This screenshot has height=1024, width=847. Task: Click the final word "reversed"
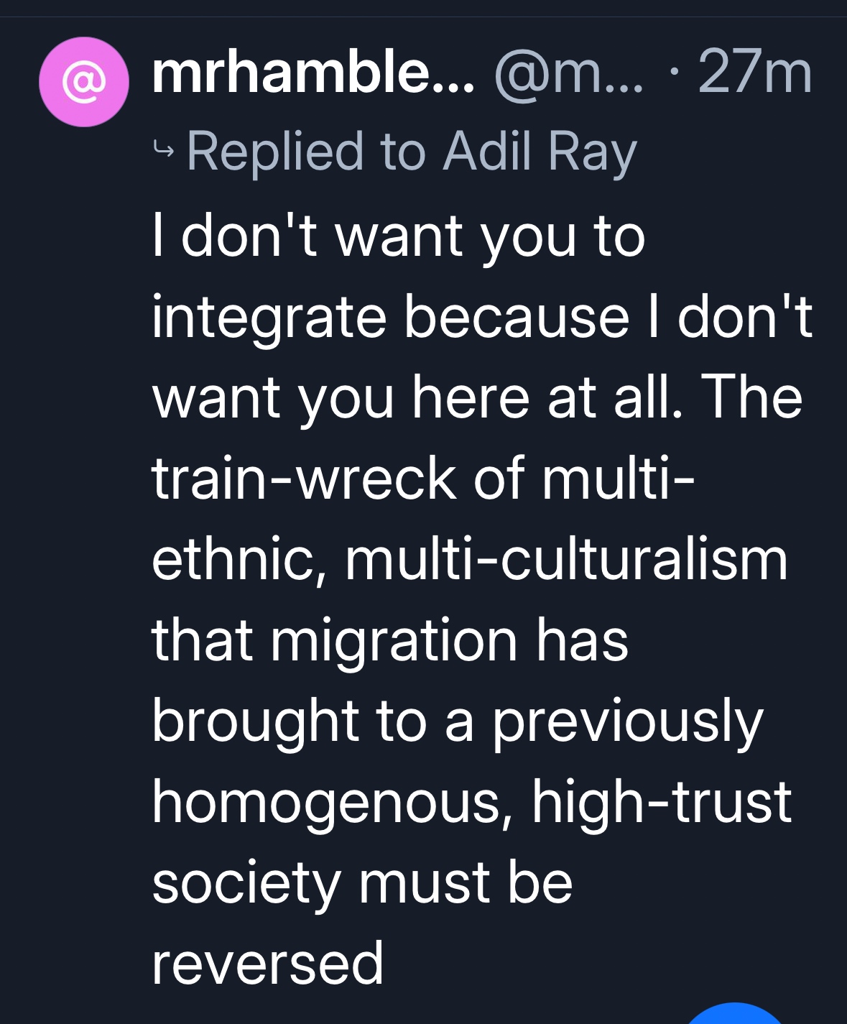[267, 963]
